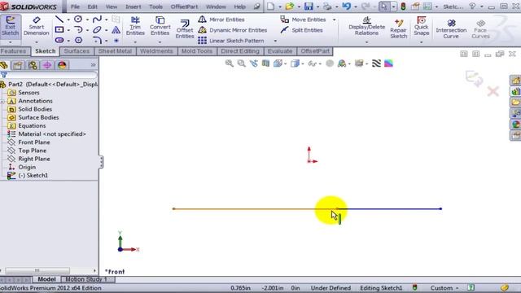
Task: Open Display/Delete Relations
Action: pos(366,26)
